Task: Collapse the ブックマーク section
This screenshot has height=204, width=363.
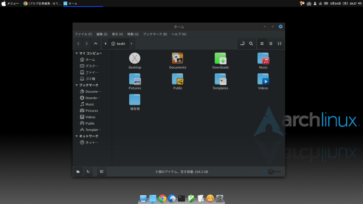Action: coord(77,85)
